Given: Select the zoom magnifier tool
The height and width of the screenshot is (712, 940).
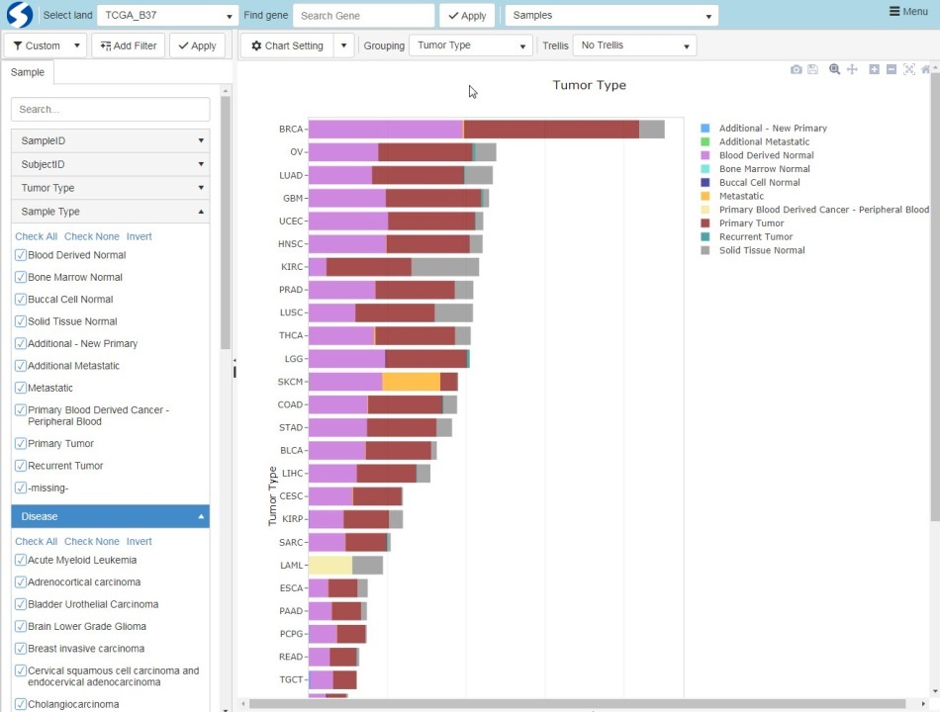Looking at the screenshot, I should pos(835,69).
